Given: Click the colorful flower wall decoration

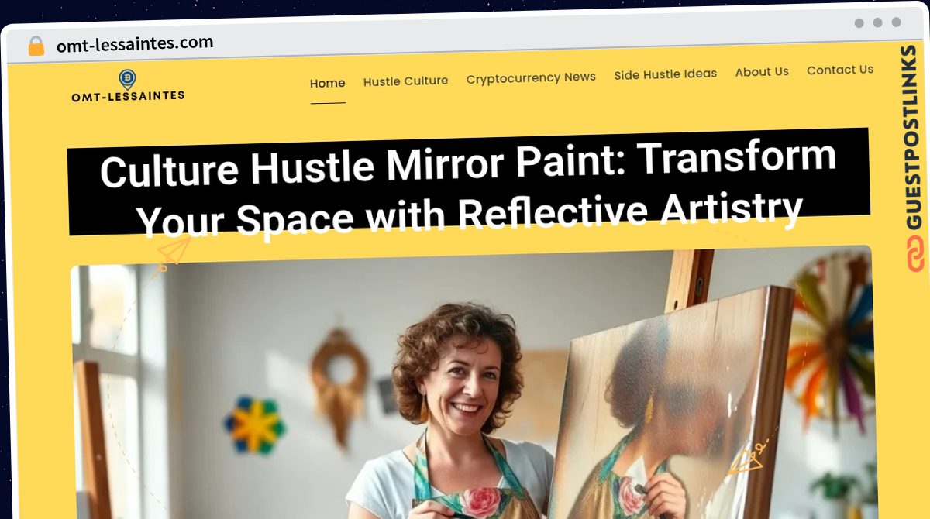Looking at the screenshot, I should coord(254,425).
